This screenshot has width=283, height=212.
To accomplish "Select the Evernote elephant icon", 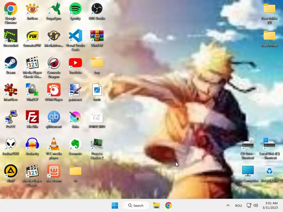I will pyautogui.click(x=75, y=144).
